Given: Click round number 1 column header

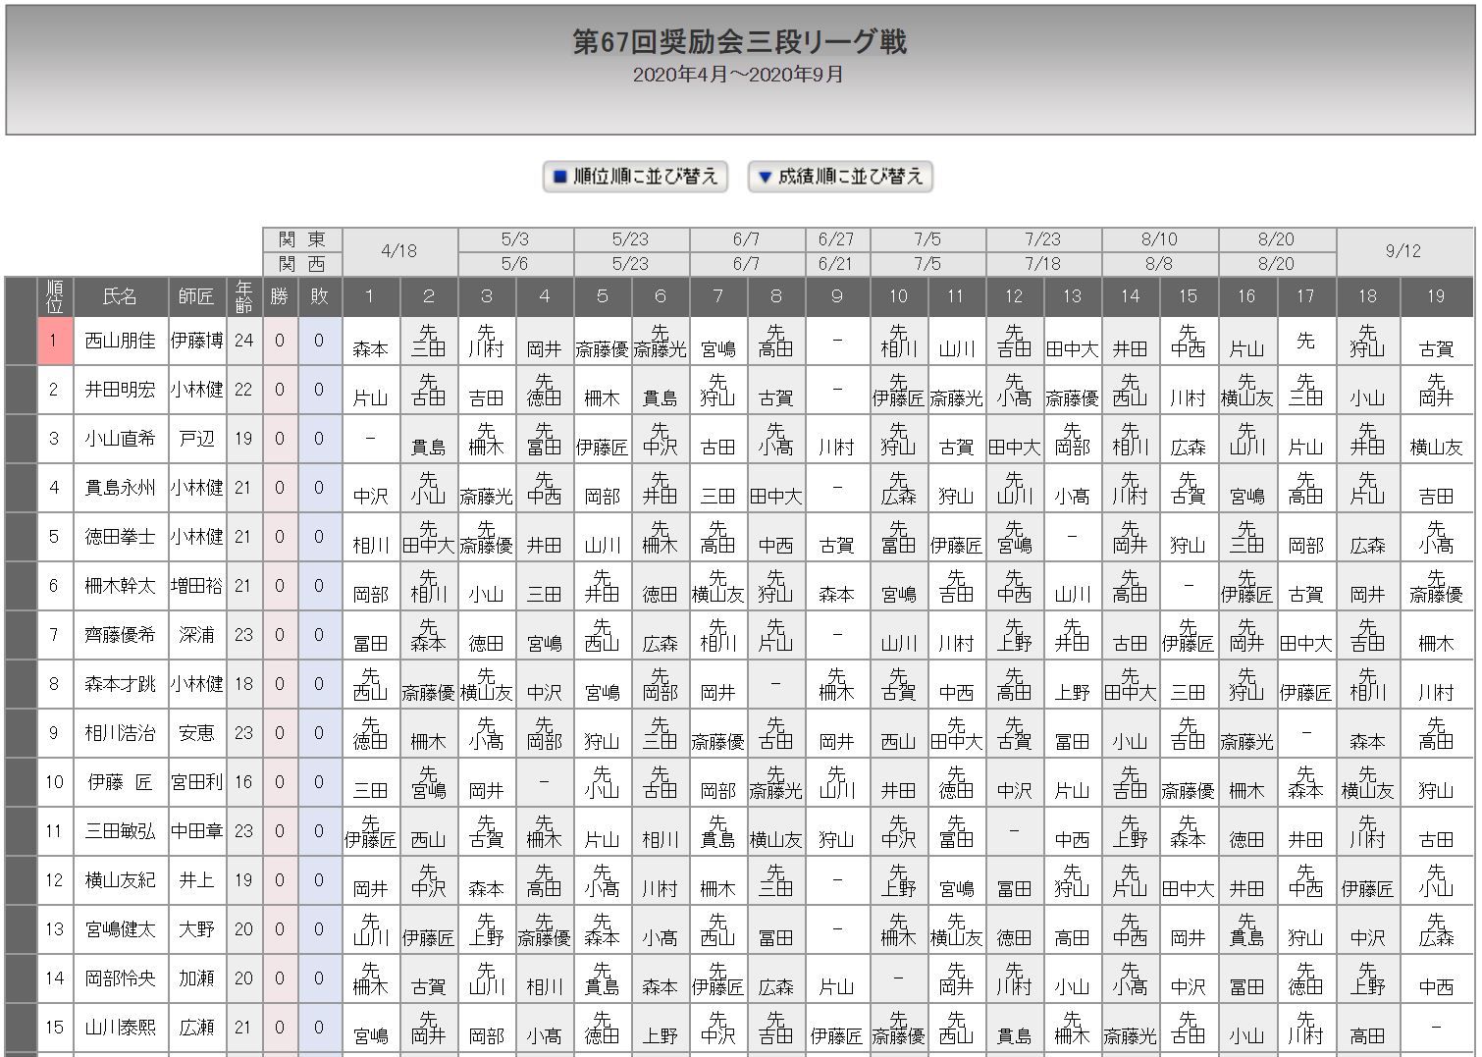Looking at the screenshot, I should coord(370,296).
